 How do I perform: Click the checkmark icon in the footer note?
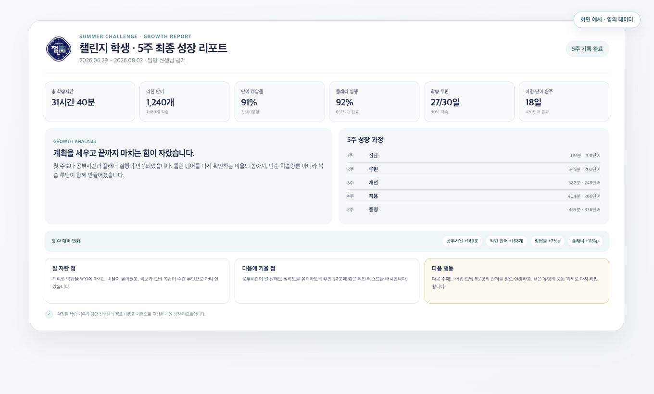coord(49,314)
